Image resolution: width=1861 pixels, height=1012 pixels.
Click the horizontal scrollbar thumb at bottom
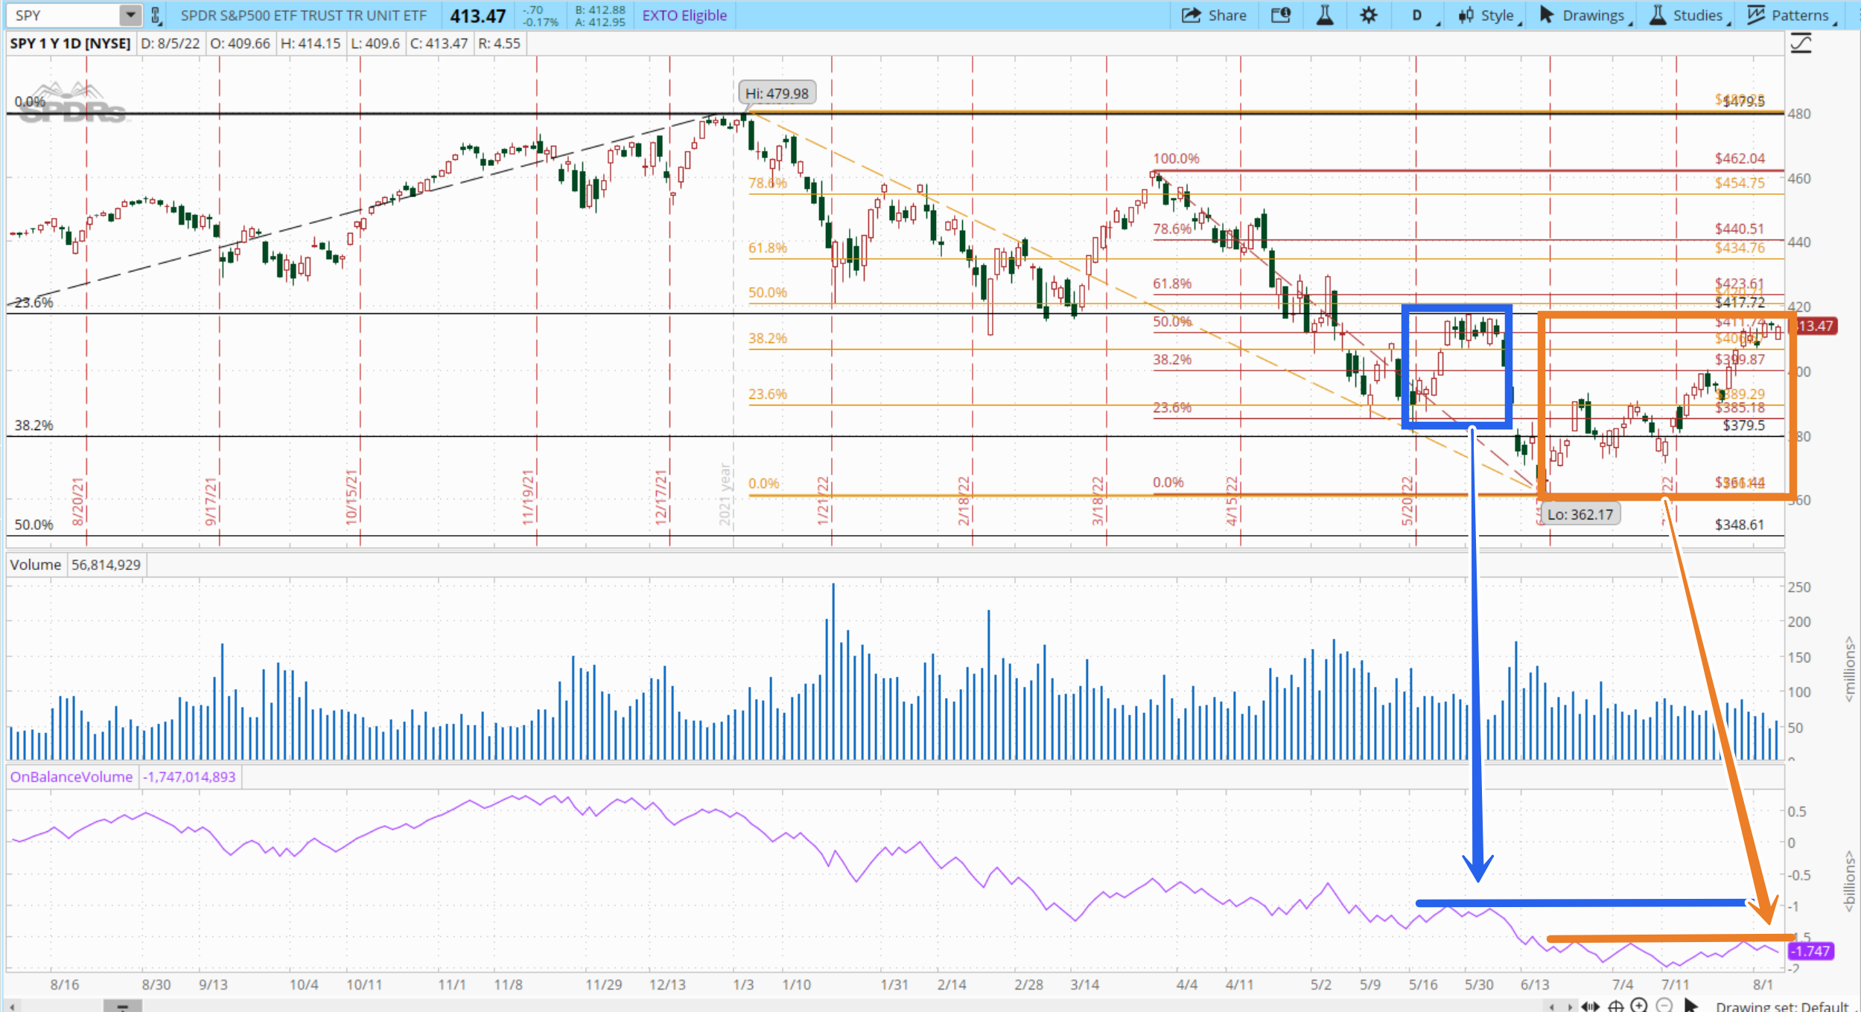point(122,1006)
